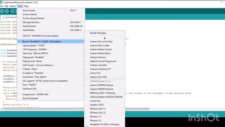Open WiFi101 / WiFiNINA Firmware Updater
Viewport: 225px width, 127px height.
click(51, 36)
